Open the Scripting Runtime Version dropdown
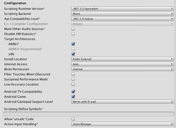This screenshot has height=128, width=176. 122,9
